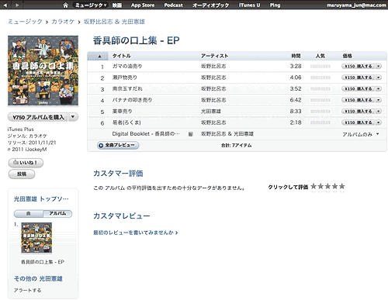This screenshot has height=300, width=388.
Task: Rate album with fifth star
Action: [341, 186]
